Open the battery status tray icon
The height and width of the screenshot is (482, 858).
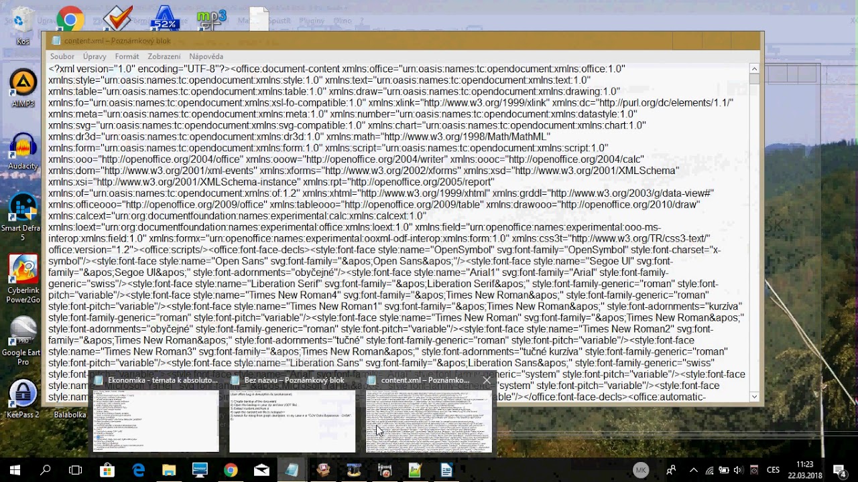[x=725, y=470]
